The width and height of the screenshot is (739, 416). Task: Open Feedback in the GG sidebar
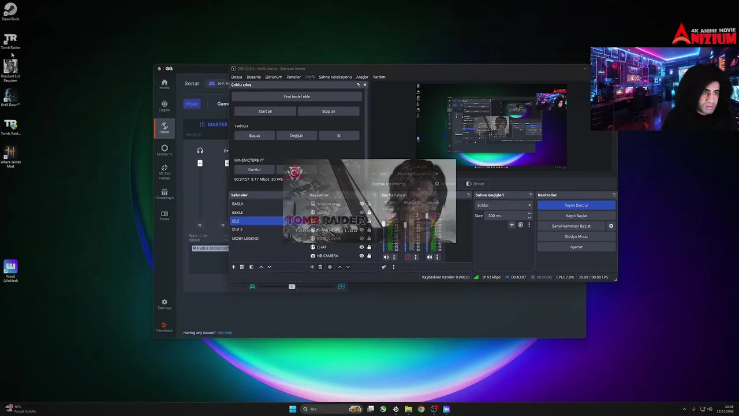(164, 327)
